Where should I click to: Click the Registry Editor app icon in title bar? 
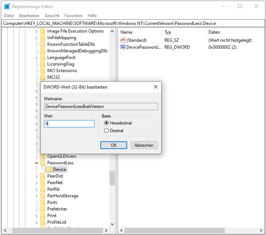click(7, 6)
